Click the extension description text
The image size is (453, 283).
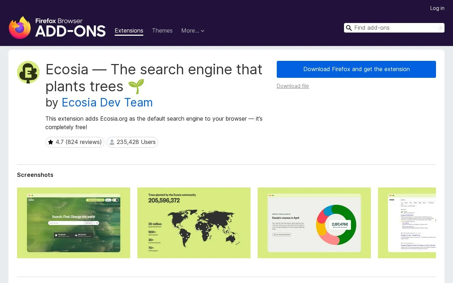coord(154,123)
